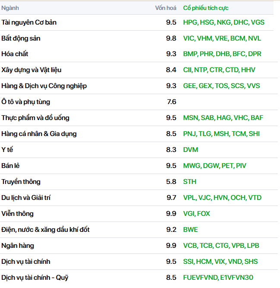The width and height of the screenshot is (280, 288).
Task: Select the Bất động sản sector row
Action: [21, 38]
